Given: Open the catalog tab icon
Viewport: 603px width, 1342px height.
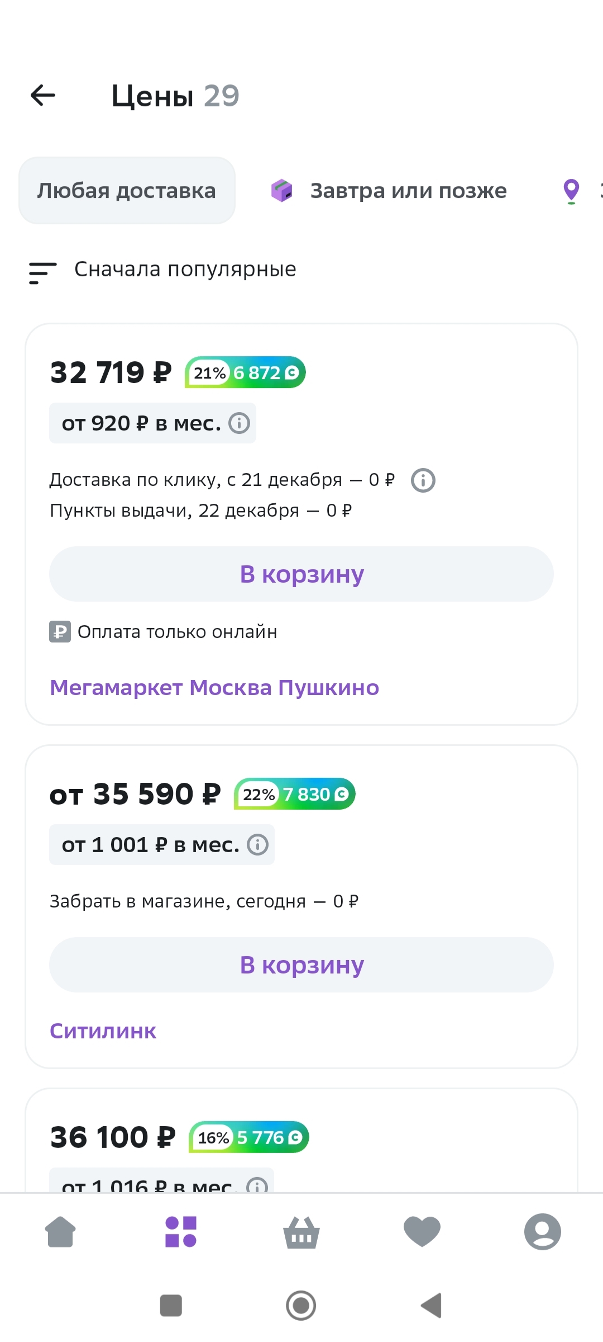Looking at the screenshot, I should pos(181,1231).
